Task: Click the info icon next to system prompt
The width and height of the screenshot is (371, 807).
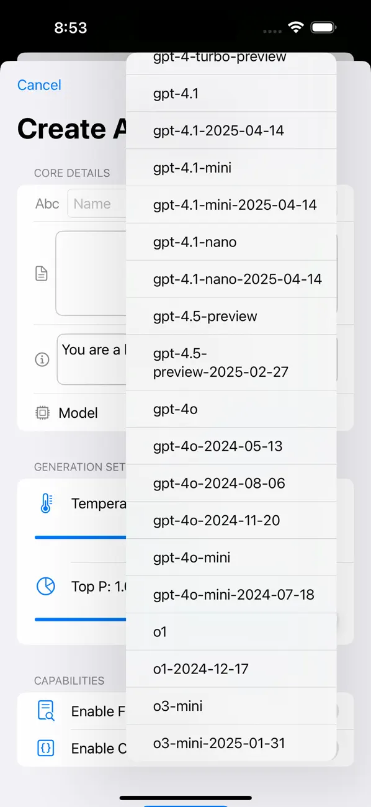Action: pyautogui.click(x=42, y=359)
